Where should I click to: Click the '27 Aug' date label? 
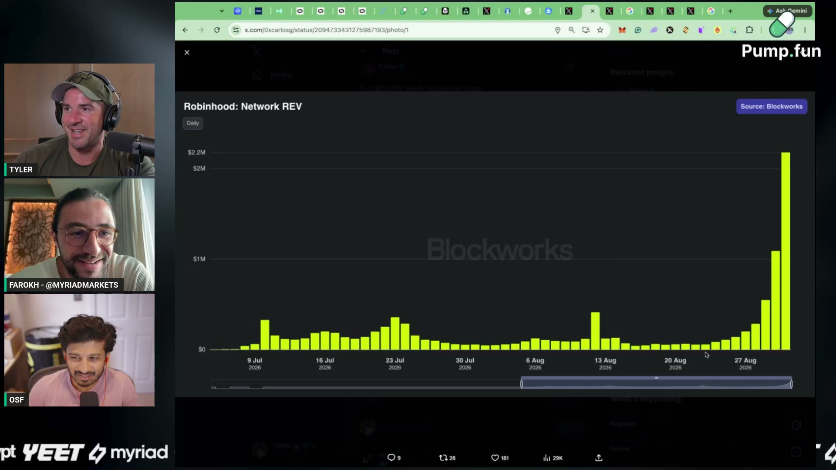745,360
